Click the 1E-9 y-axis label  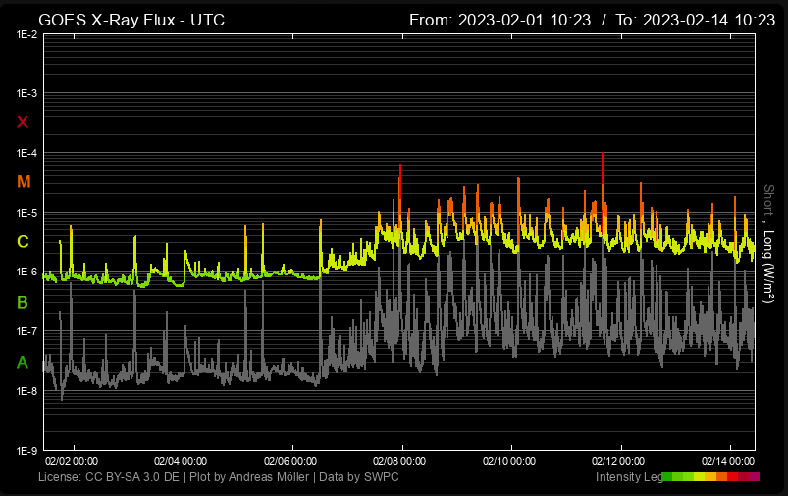coord(26,452)
